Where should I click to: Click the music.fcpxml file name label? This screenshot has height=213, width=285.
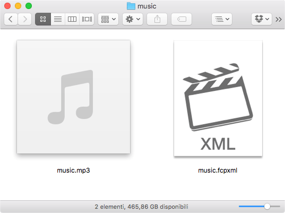click(x=218, y=171)
